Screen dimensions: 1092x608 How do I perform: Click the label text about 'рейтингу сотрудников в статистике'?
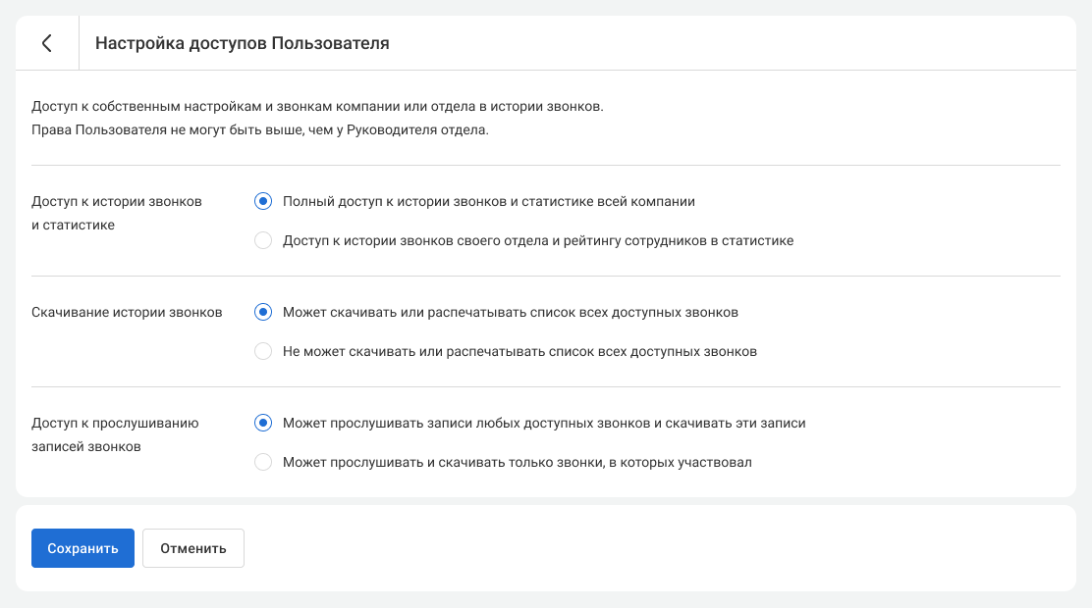click(537, 240)
